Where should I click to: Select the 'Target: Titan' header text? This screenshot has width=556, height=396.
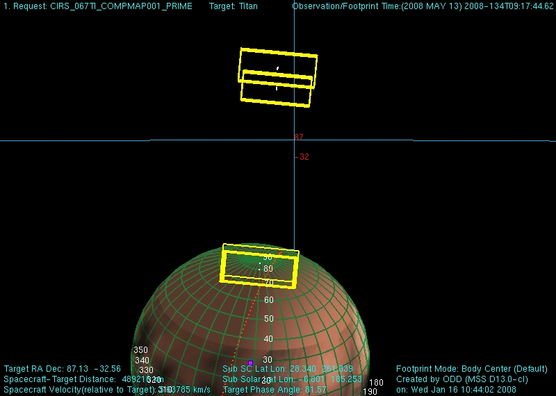234,6
